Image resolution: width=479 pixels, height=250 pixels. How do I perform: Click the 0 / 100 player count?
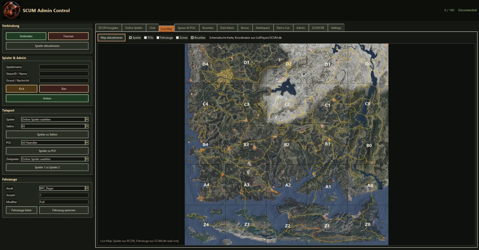point(449,10)
